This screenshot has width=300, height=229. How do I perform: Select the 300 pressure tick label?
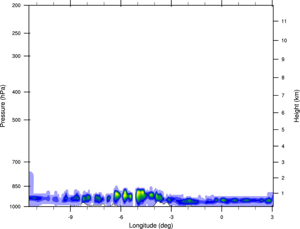[17, 56]
